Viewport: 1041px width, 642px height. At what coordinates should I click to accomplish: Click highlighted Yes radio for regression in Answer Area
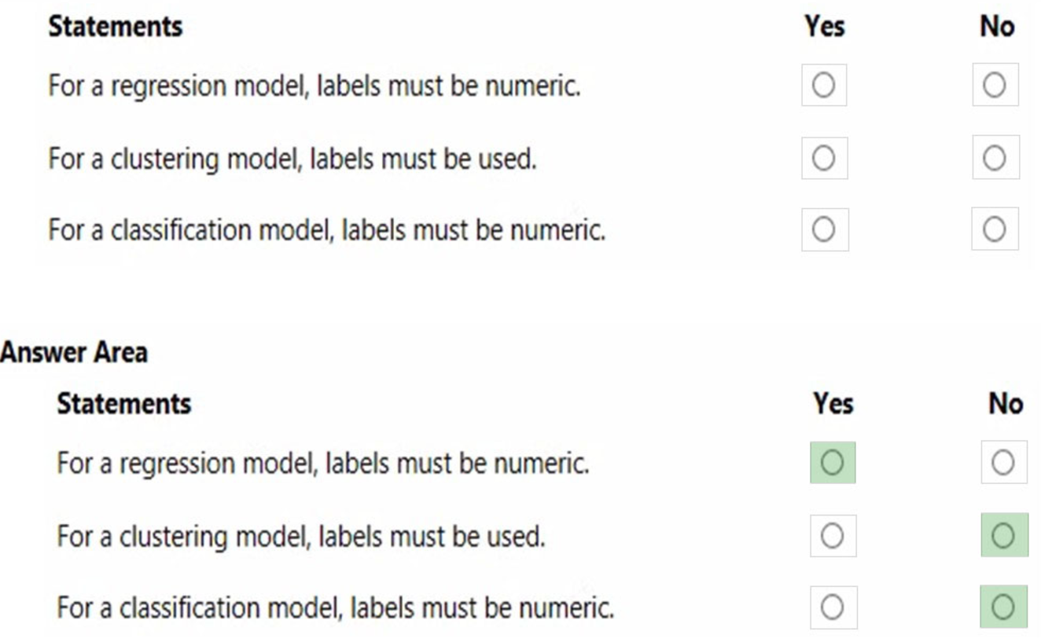[x=832, y=463]
